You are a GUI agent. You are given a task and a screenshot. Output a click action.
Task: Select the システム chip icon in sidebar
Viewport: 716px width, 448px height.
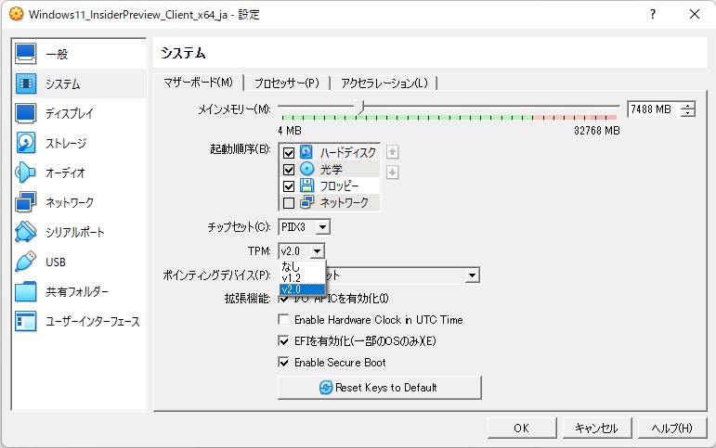[26, 83]
